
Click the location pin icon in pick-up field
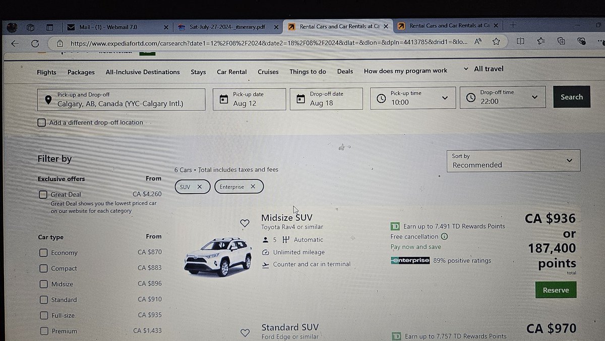tap(48, 99)
